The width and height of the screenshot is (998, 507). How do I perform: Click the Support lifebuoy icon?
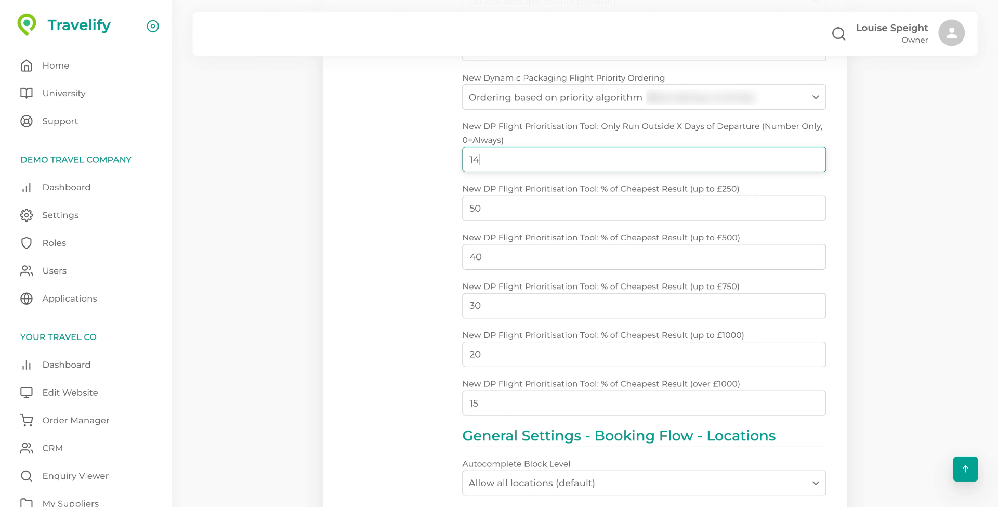coord(27,121)
